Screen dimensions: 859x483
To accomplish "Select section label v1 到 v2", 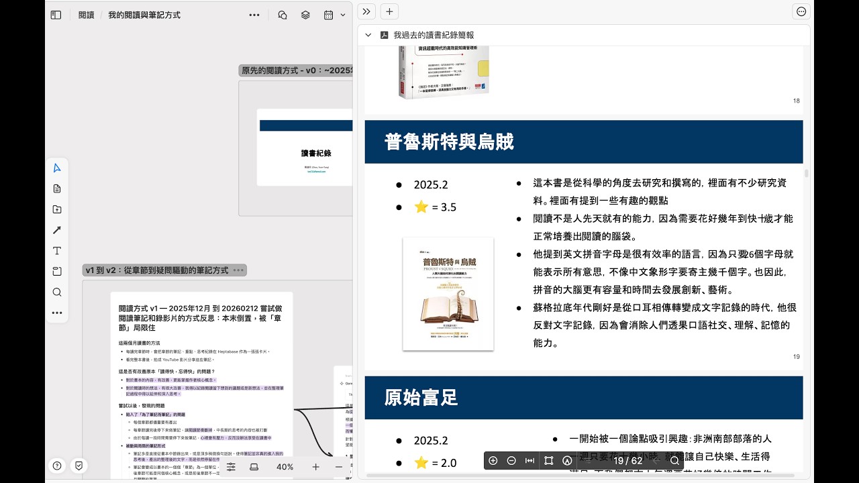I will click(156, 270).
